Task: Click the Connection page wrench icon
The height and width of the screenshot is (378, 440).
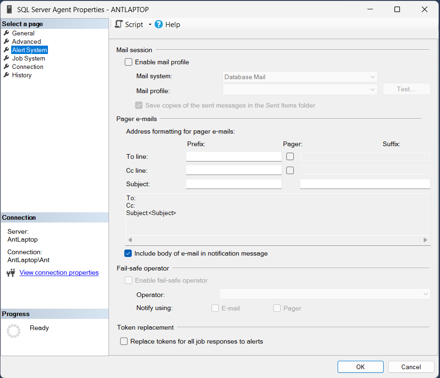Action: coord(7,67)
